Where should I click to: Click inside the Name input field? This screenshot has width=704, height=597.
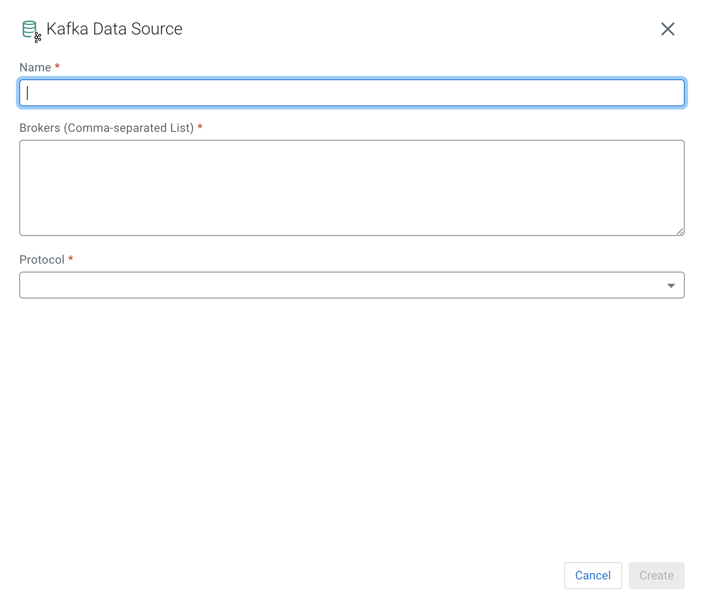[352, 93]
